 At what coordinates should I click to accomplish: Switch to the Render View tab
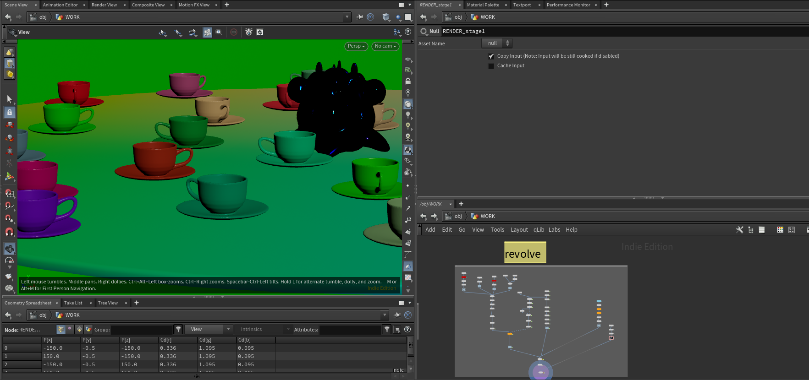click(x=104, y=5)
